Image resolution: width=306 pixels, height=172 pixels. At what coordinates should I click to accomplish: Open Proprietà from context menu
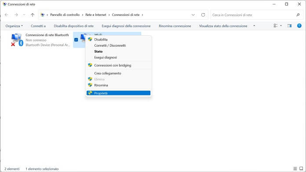tap(118, 93)
